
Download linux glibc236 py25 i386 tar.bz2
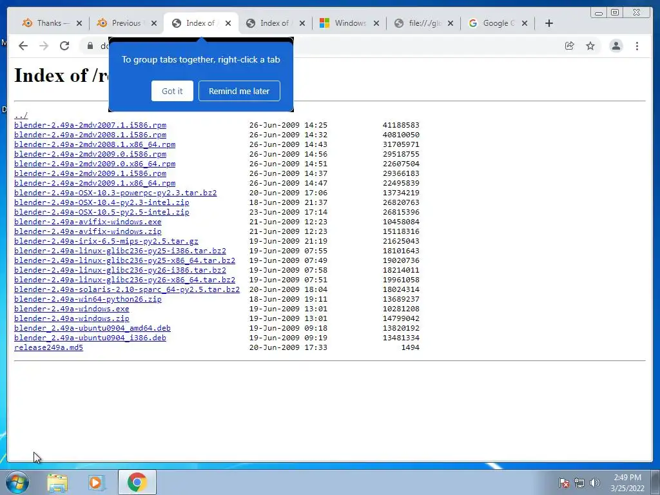coord(120,251)
